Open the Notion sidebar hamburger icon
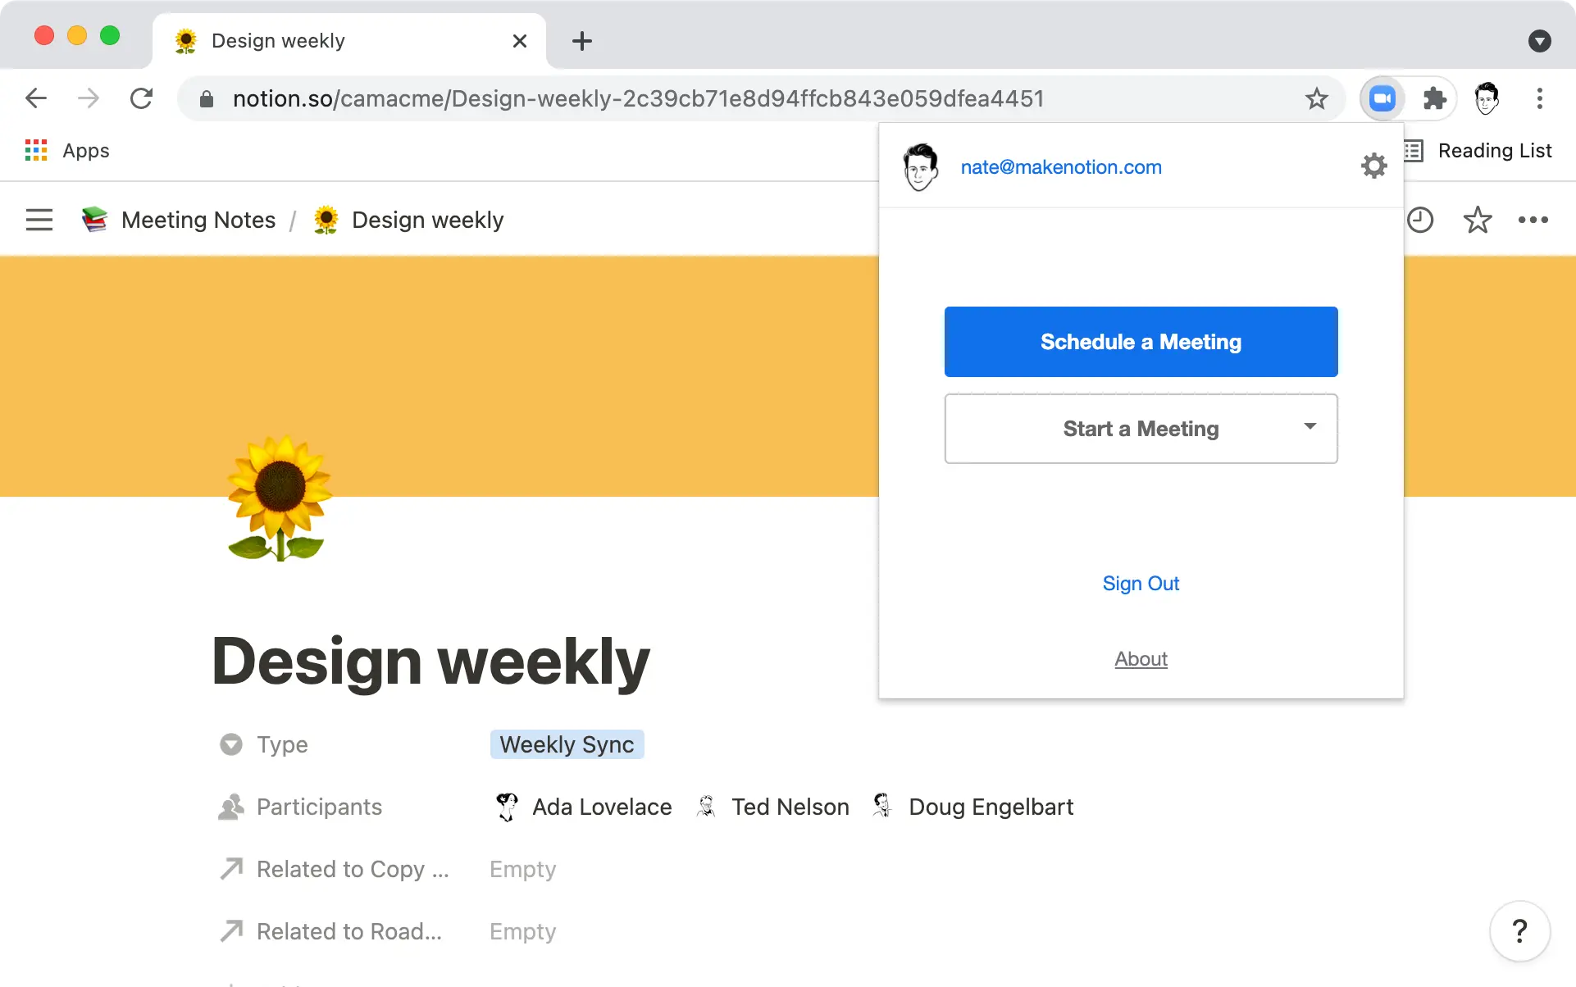The width and height of the screenshot is (1576, 987). 39,219
